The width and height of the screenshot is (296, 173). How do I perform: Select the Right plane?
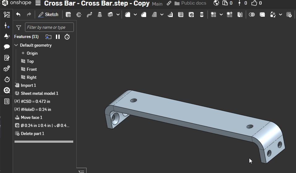pyautogui.click(x=32, y=77)
